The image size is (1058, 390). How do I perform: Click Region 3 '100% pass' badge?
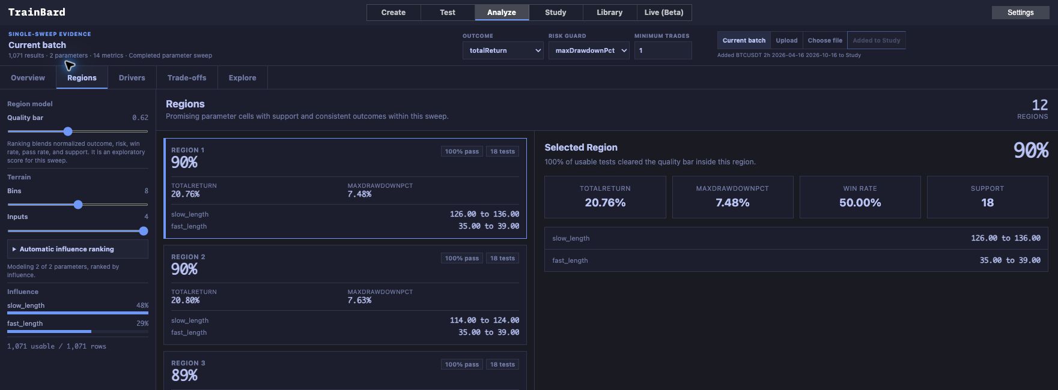(x=462, y=365)
